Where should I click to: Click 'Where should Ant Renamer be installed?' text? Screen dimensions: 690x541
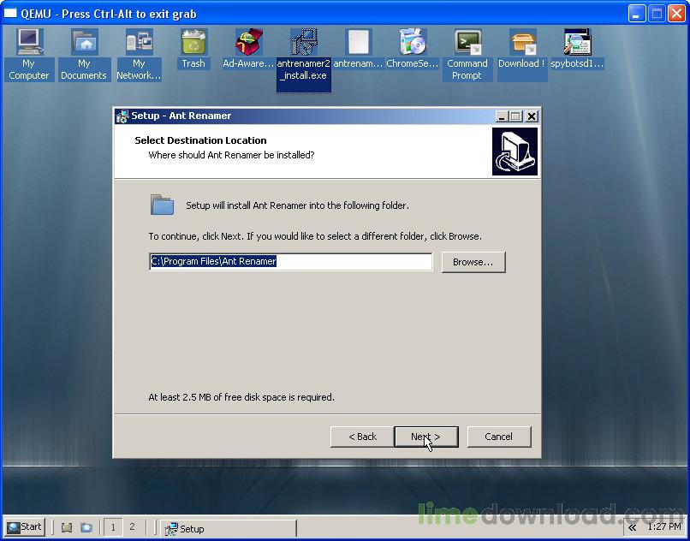(231, 155)
